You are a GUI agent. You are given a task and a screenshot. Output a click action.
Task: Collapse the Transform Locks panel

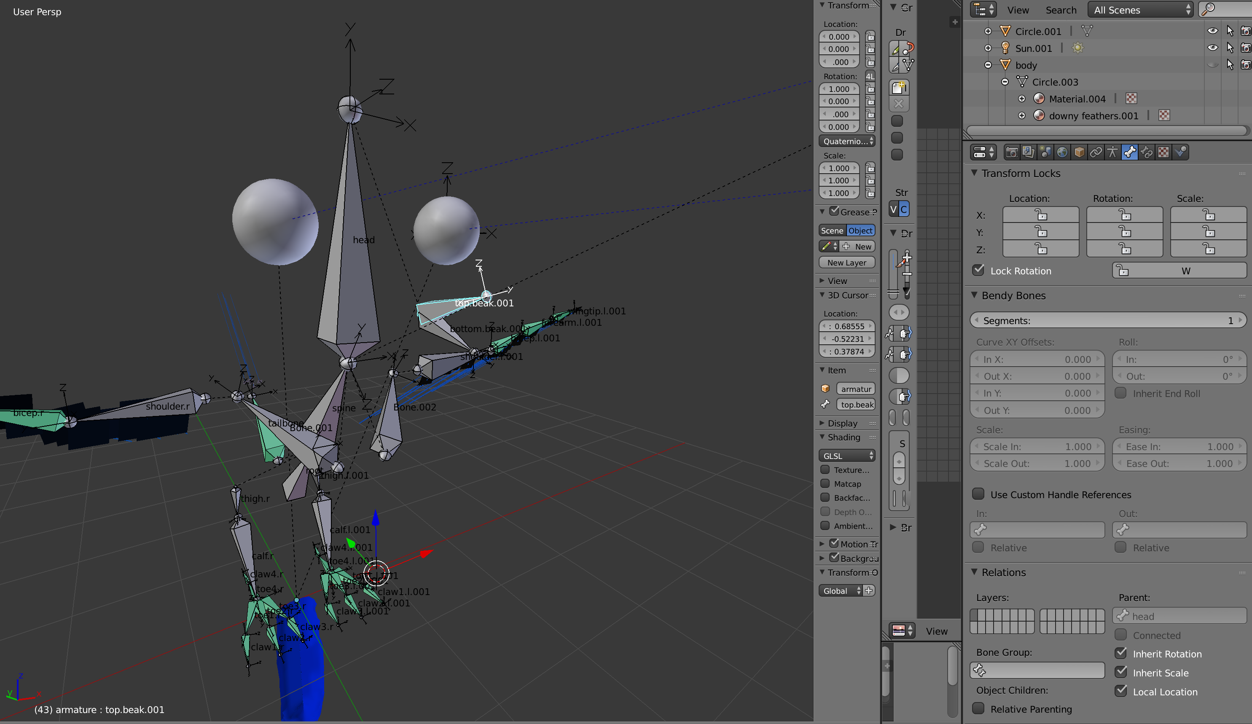coord(974,173)
